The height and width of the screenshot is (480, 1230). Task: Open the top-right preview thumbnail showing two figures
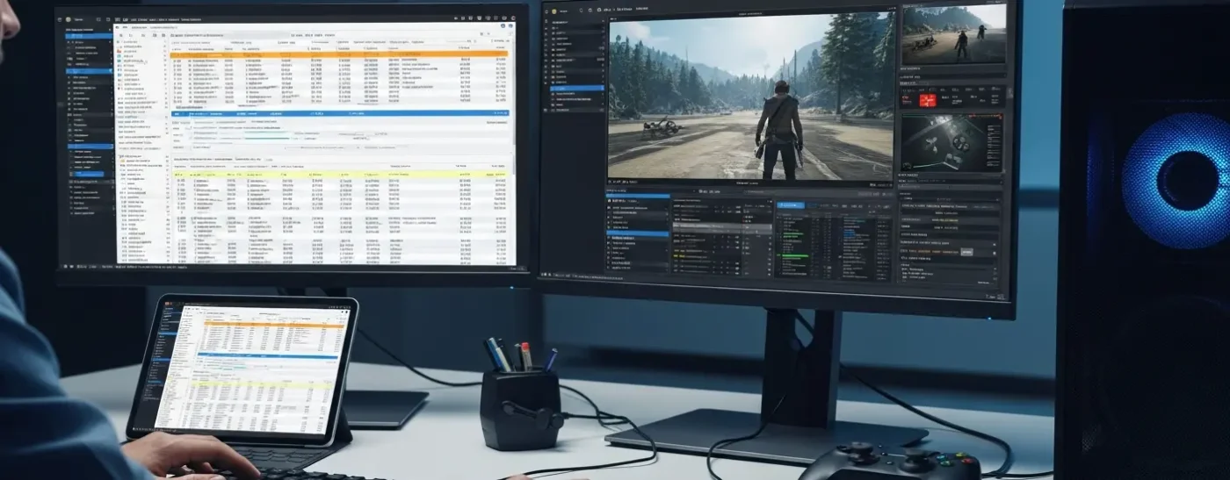pyautogui.click(x=953, y=35)
